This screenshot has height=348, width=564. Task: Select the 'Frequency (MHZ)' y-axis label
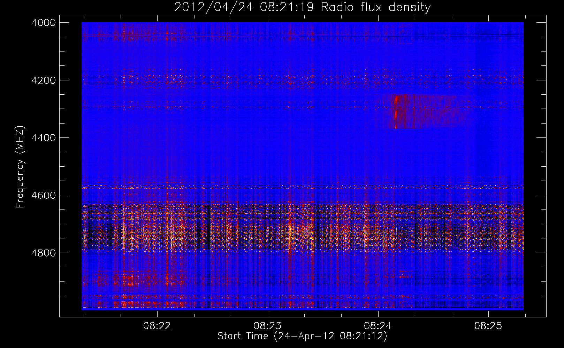coord(20,167)
